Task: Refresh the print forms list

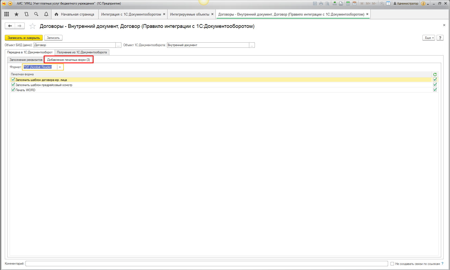Action: tap(435, 75)
